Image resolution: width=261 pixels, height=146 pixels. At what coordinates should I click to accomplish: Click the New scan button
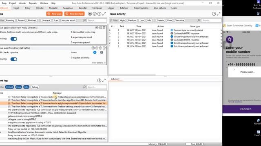54,14
